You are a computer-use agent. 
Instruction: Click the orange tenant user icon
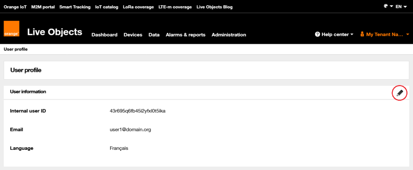tap(362, 35)
